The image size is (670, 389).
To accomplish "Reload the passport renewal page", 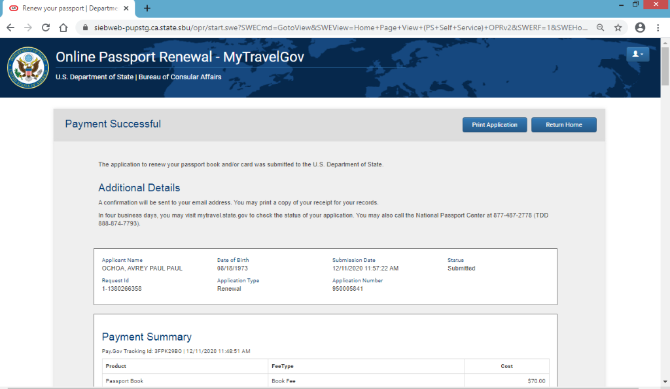I will pos(46,28).
